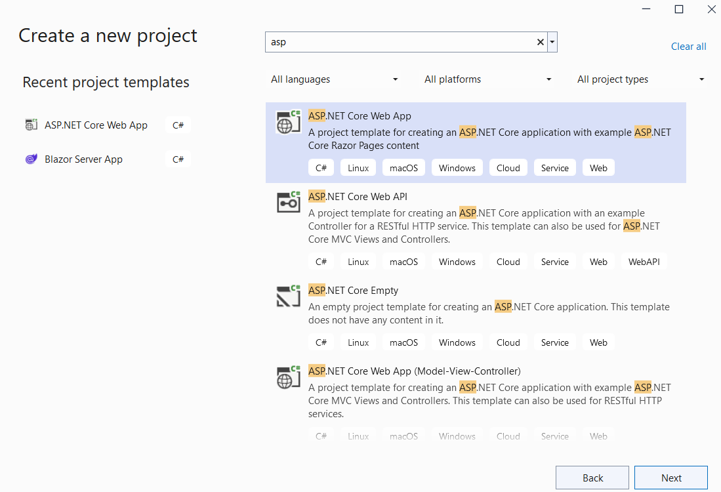The width and height of the screenshot is (721, 492).
Task: Select the ASP.NET Core Web App template icon
Action: pyautogui.click(x=287, y=122)
